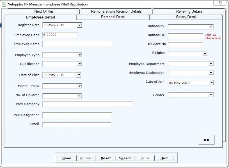
Task: Click the Employee Code field E-00002
Action: pyautogui.click(x=60, y=35)
